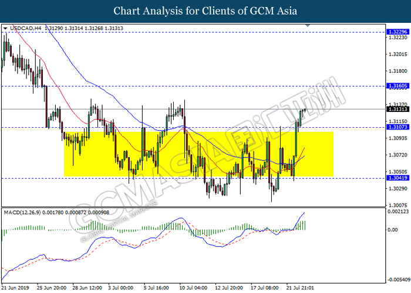Click the MACD zero level 0.00 label
411x293 pixels.
[392, 230]
